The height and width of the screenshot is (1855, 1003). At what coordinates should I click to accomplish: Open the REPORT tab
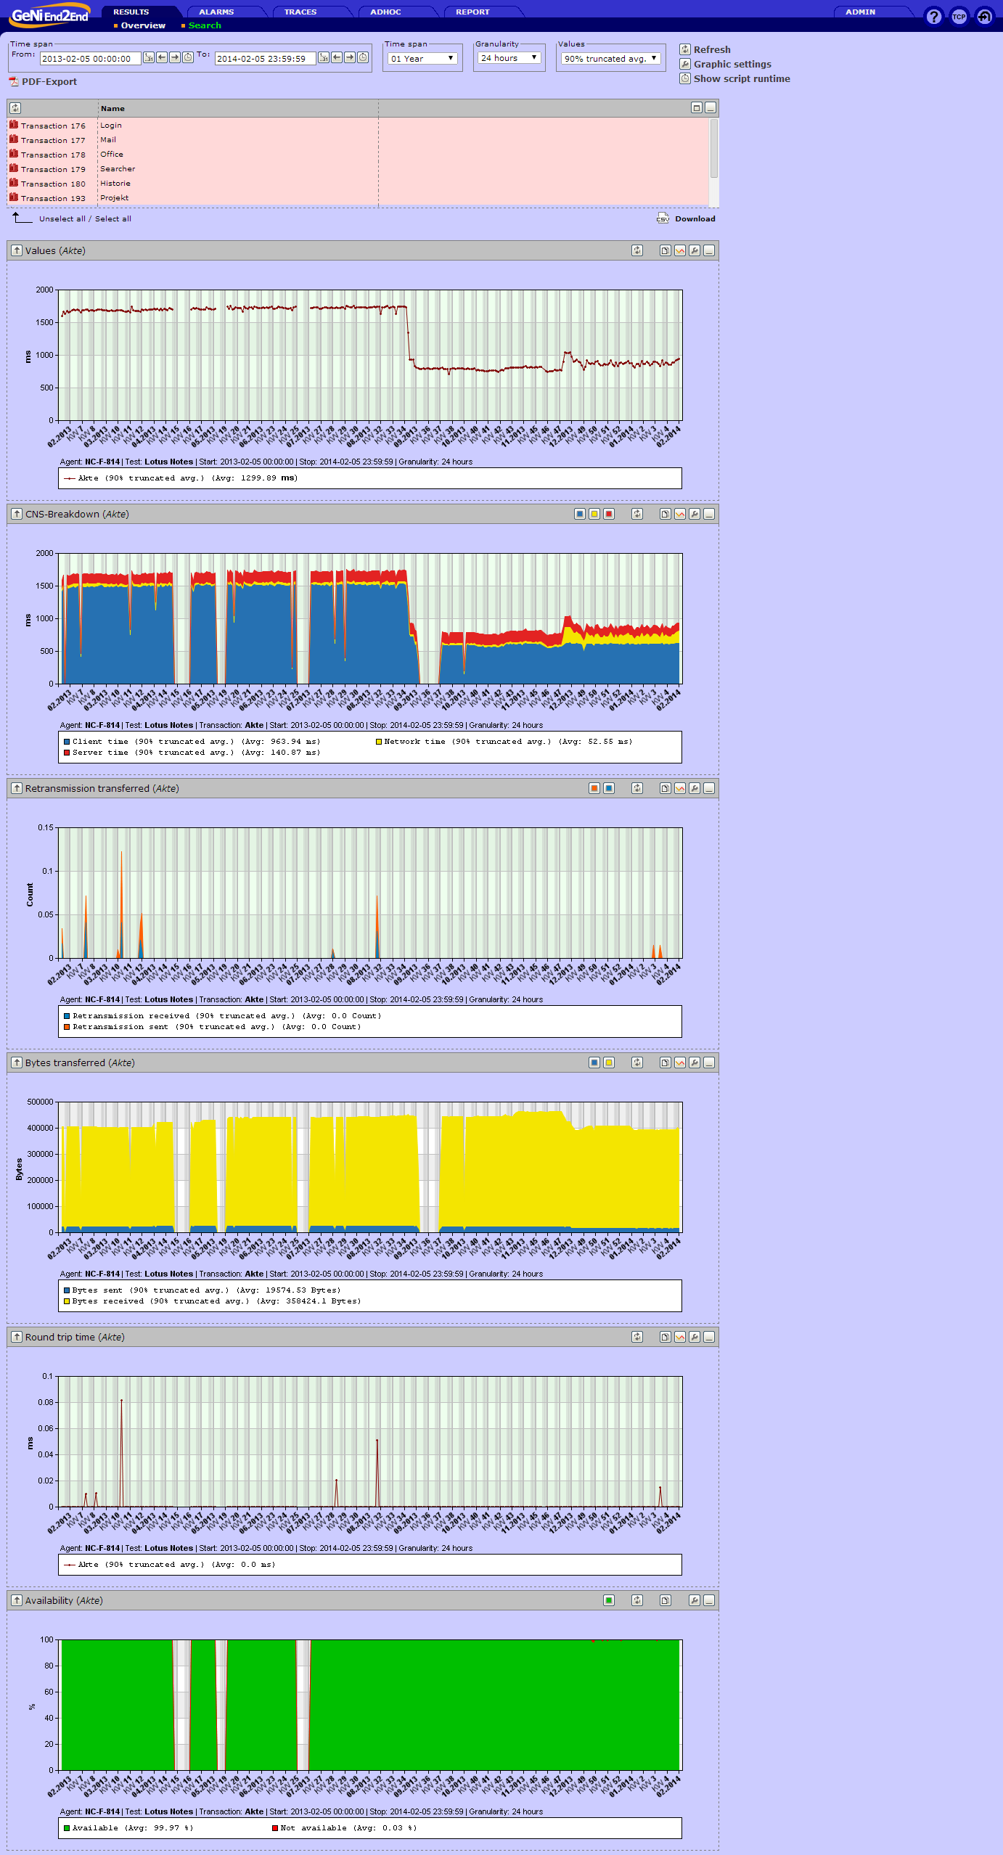click(x=472, y=12)
